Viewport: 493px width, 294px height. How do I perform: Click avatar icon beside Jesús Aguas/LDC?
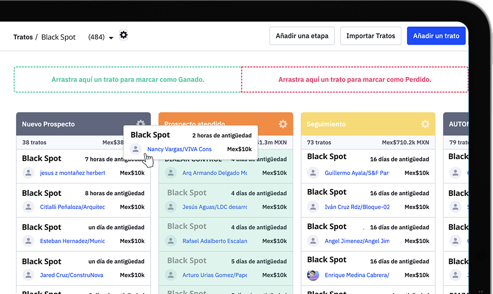point(171,207)
